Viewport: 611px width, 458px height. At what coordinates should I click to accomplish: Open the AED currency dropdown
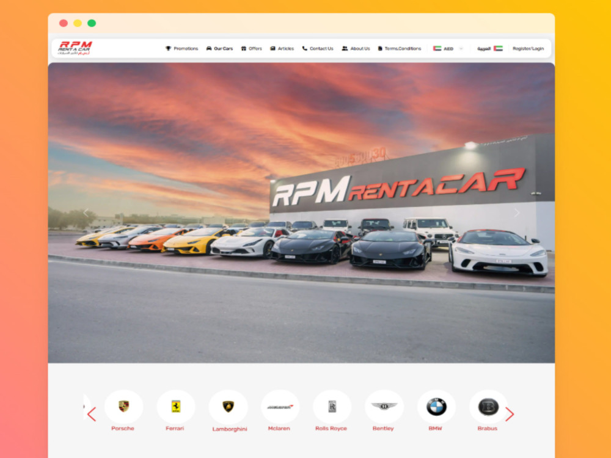pyautogui.click(x=448, y=49)
